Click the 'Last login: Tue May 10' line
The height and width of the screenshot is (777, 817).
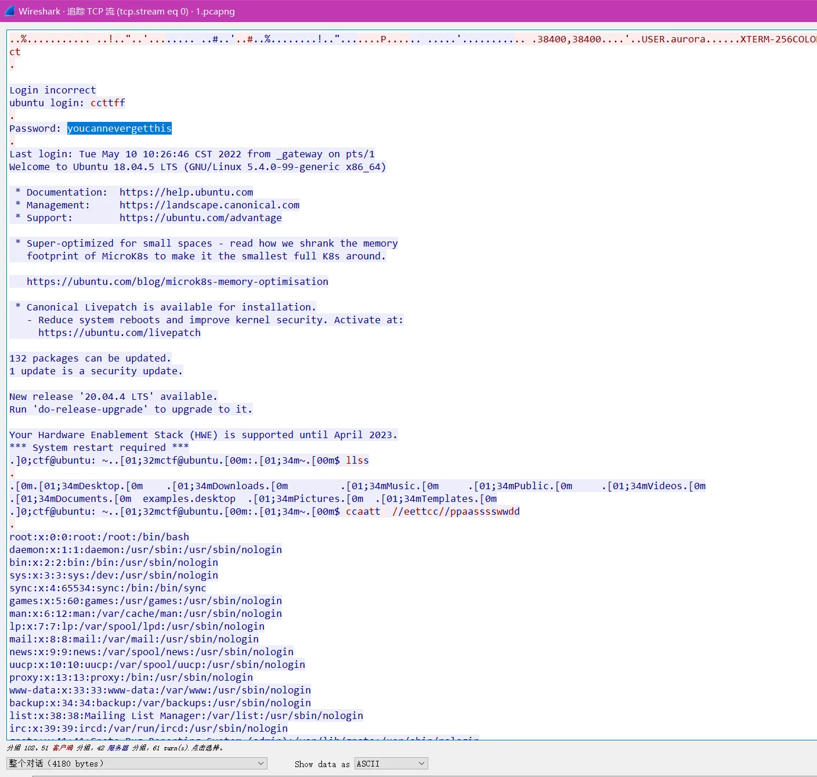coord(192,154)
